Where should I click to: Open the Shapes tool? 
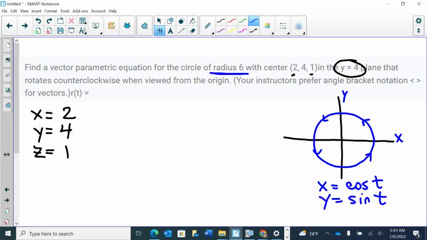(x=171, y=20)
